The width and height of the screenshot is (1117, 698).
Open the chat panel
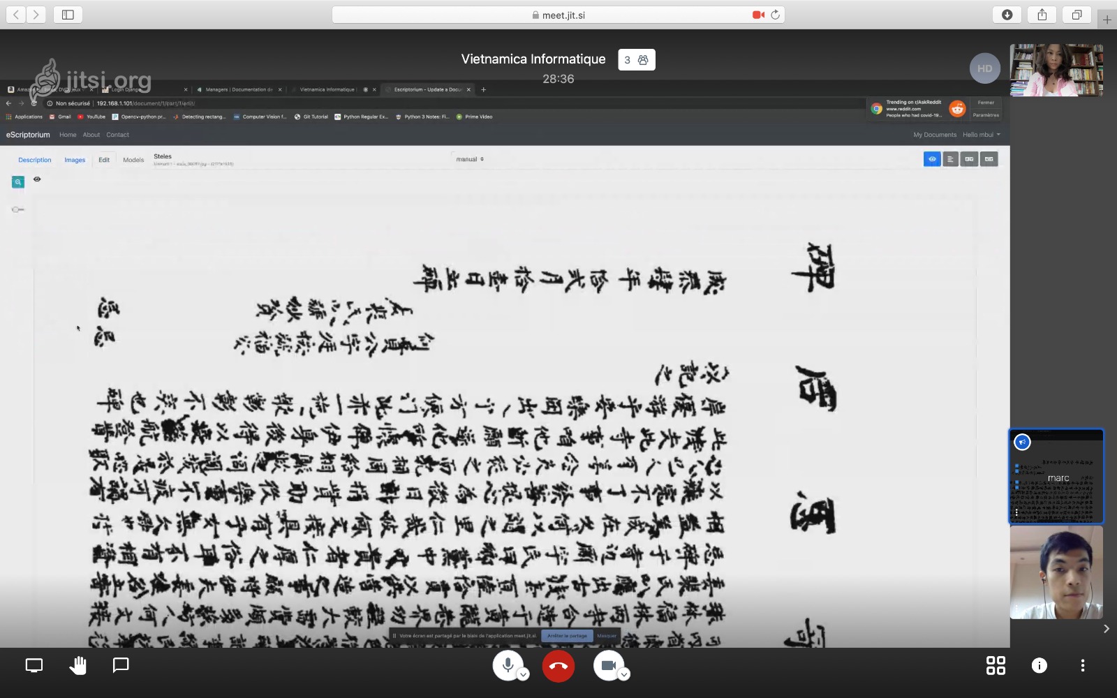[x=121, y=665]
